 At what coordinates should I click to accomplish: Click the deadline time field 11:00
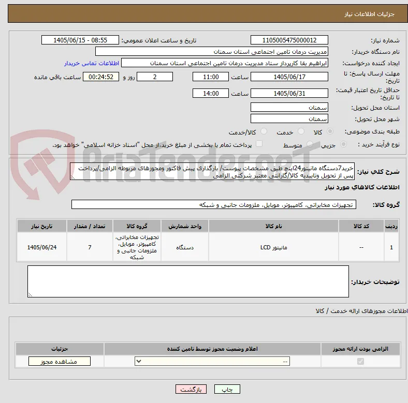click(x=211, y=77)
